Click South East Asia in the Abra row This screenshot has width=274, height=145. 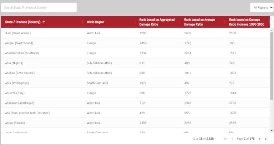[97, 83]
